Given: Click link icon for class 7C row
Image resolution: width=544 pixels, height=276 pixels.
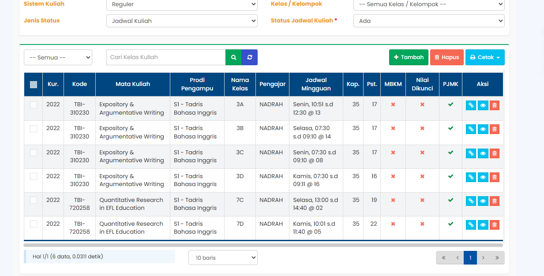Looking at the screenshot, I should 471,201.
